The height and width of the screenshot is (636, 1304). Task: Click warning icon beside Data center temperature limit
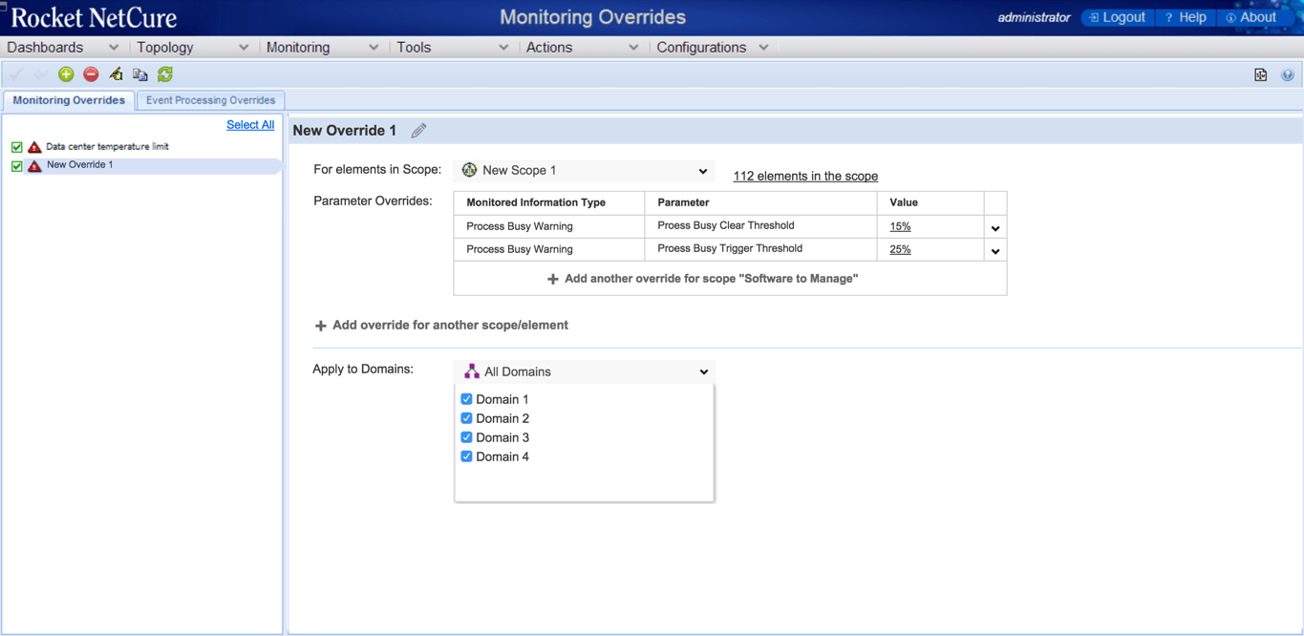pyautogui.click(x=34, y=147)
